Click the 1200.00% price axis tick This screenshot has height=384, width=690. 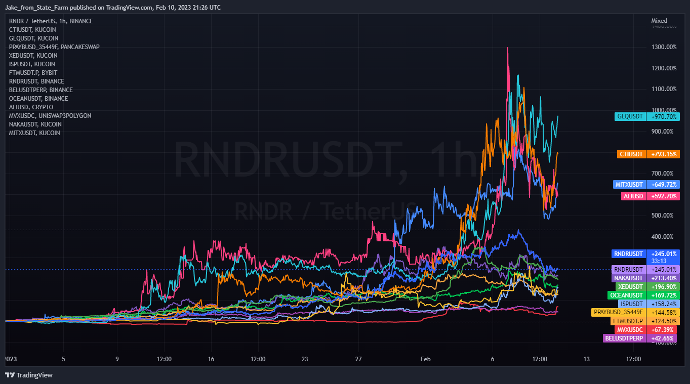(x=664, y=68)
